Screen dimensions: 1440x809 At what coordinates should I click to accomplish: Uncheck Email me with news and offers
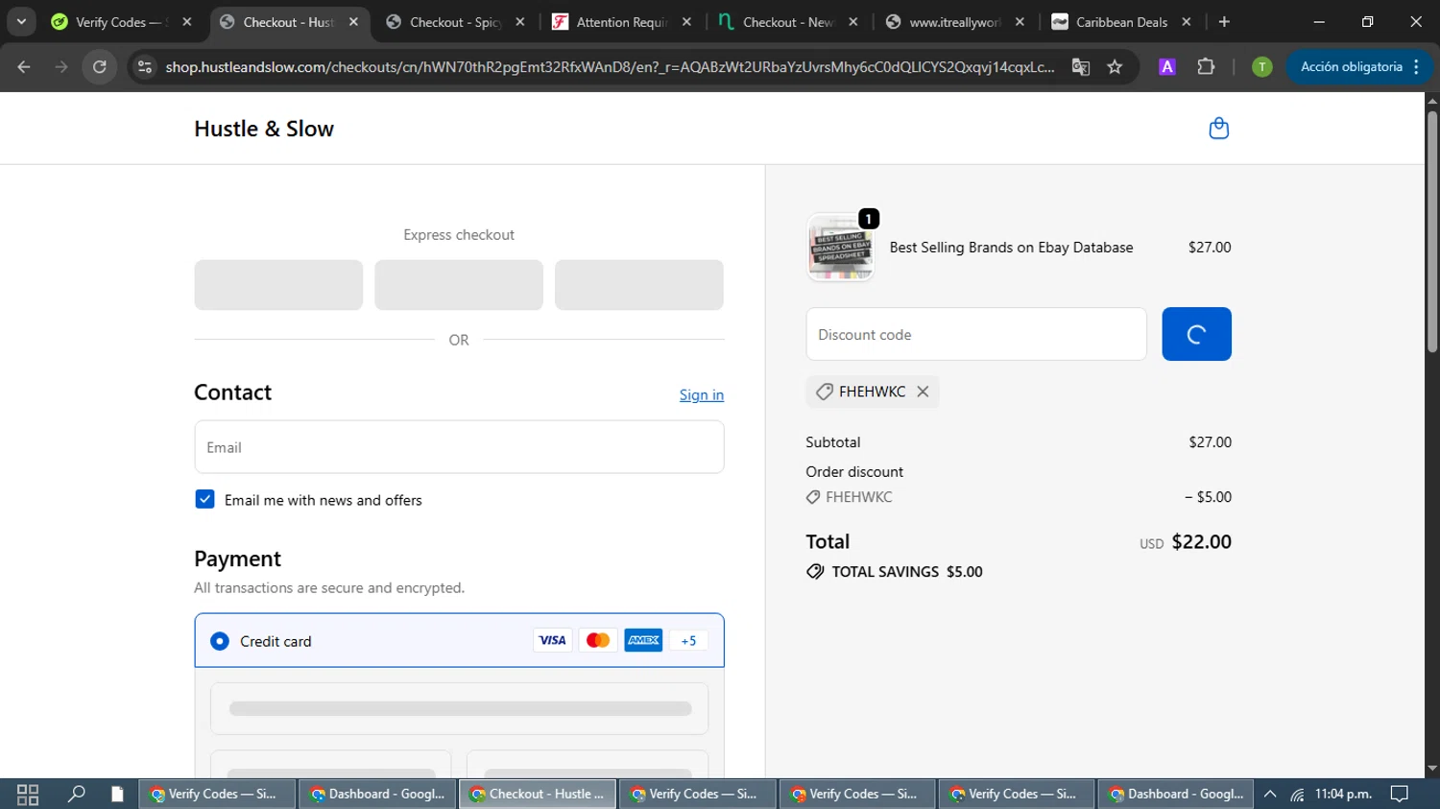point(204,499)
